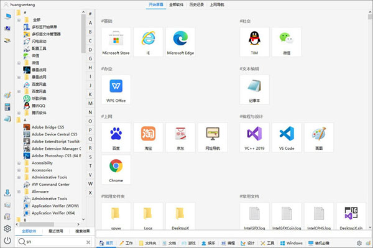Open the settings gear beside 装机必备 tab
Image resolution: width=373 pixels, height=248 pixels.
pos(359,243)
